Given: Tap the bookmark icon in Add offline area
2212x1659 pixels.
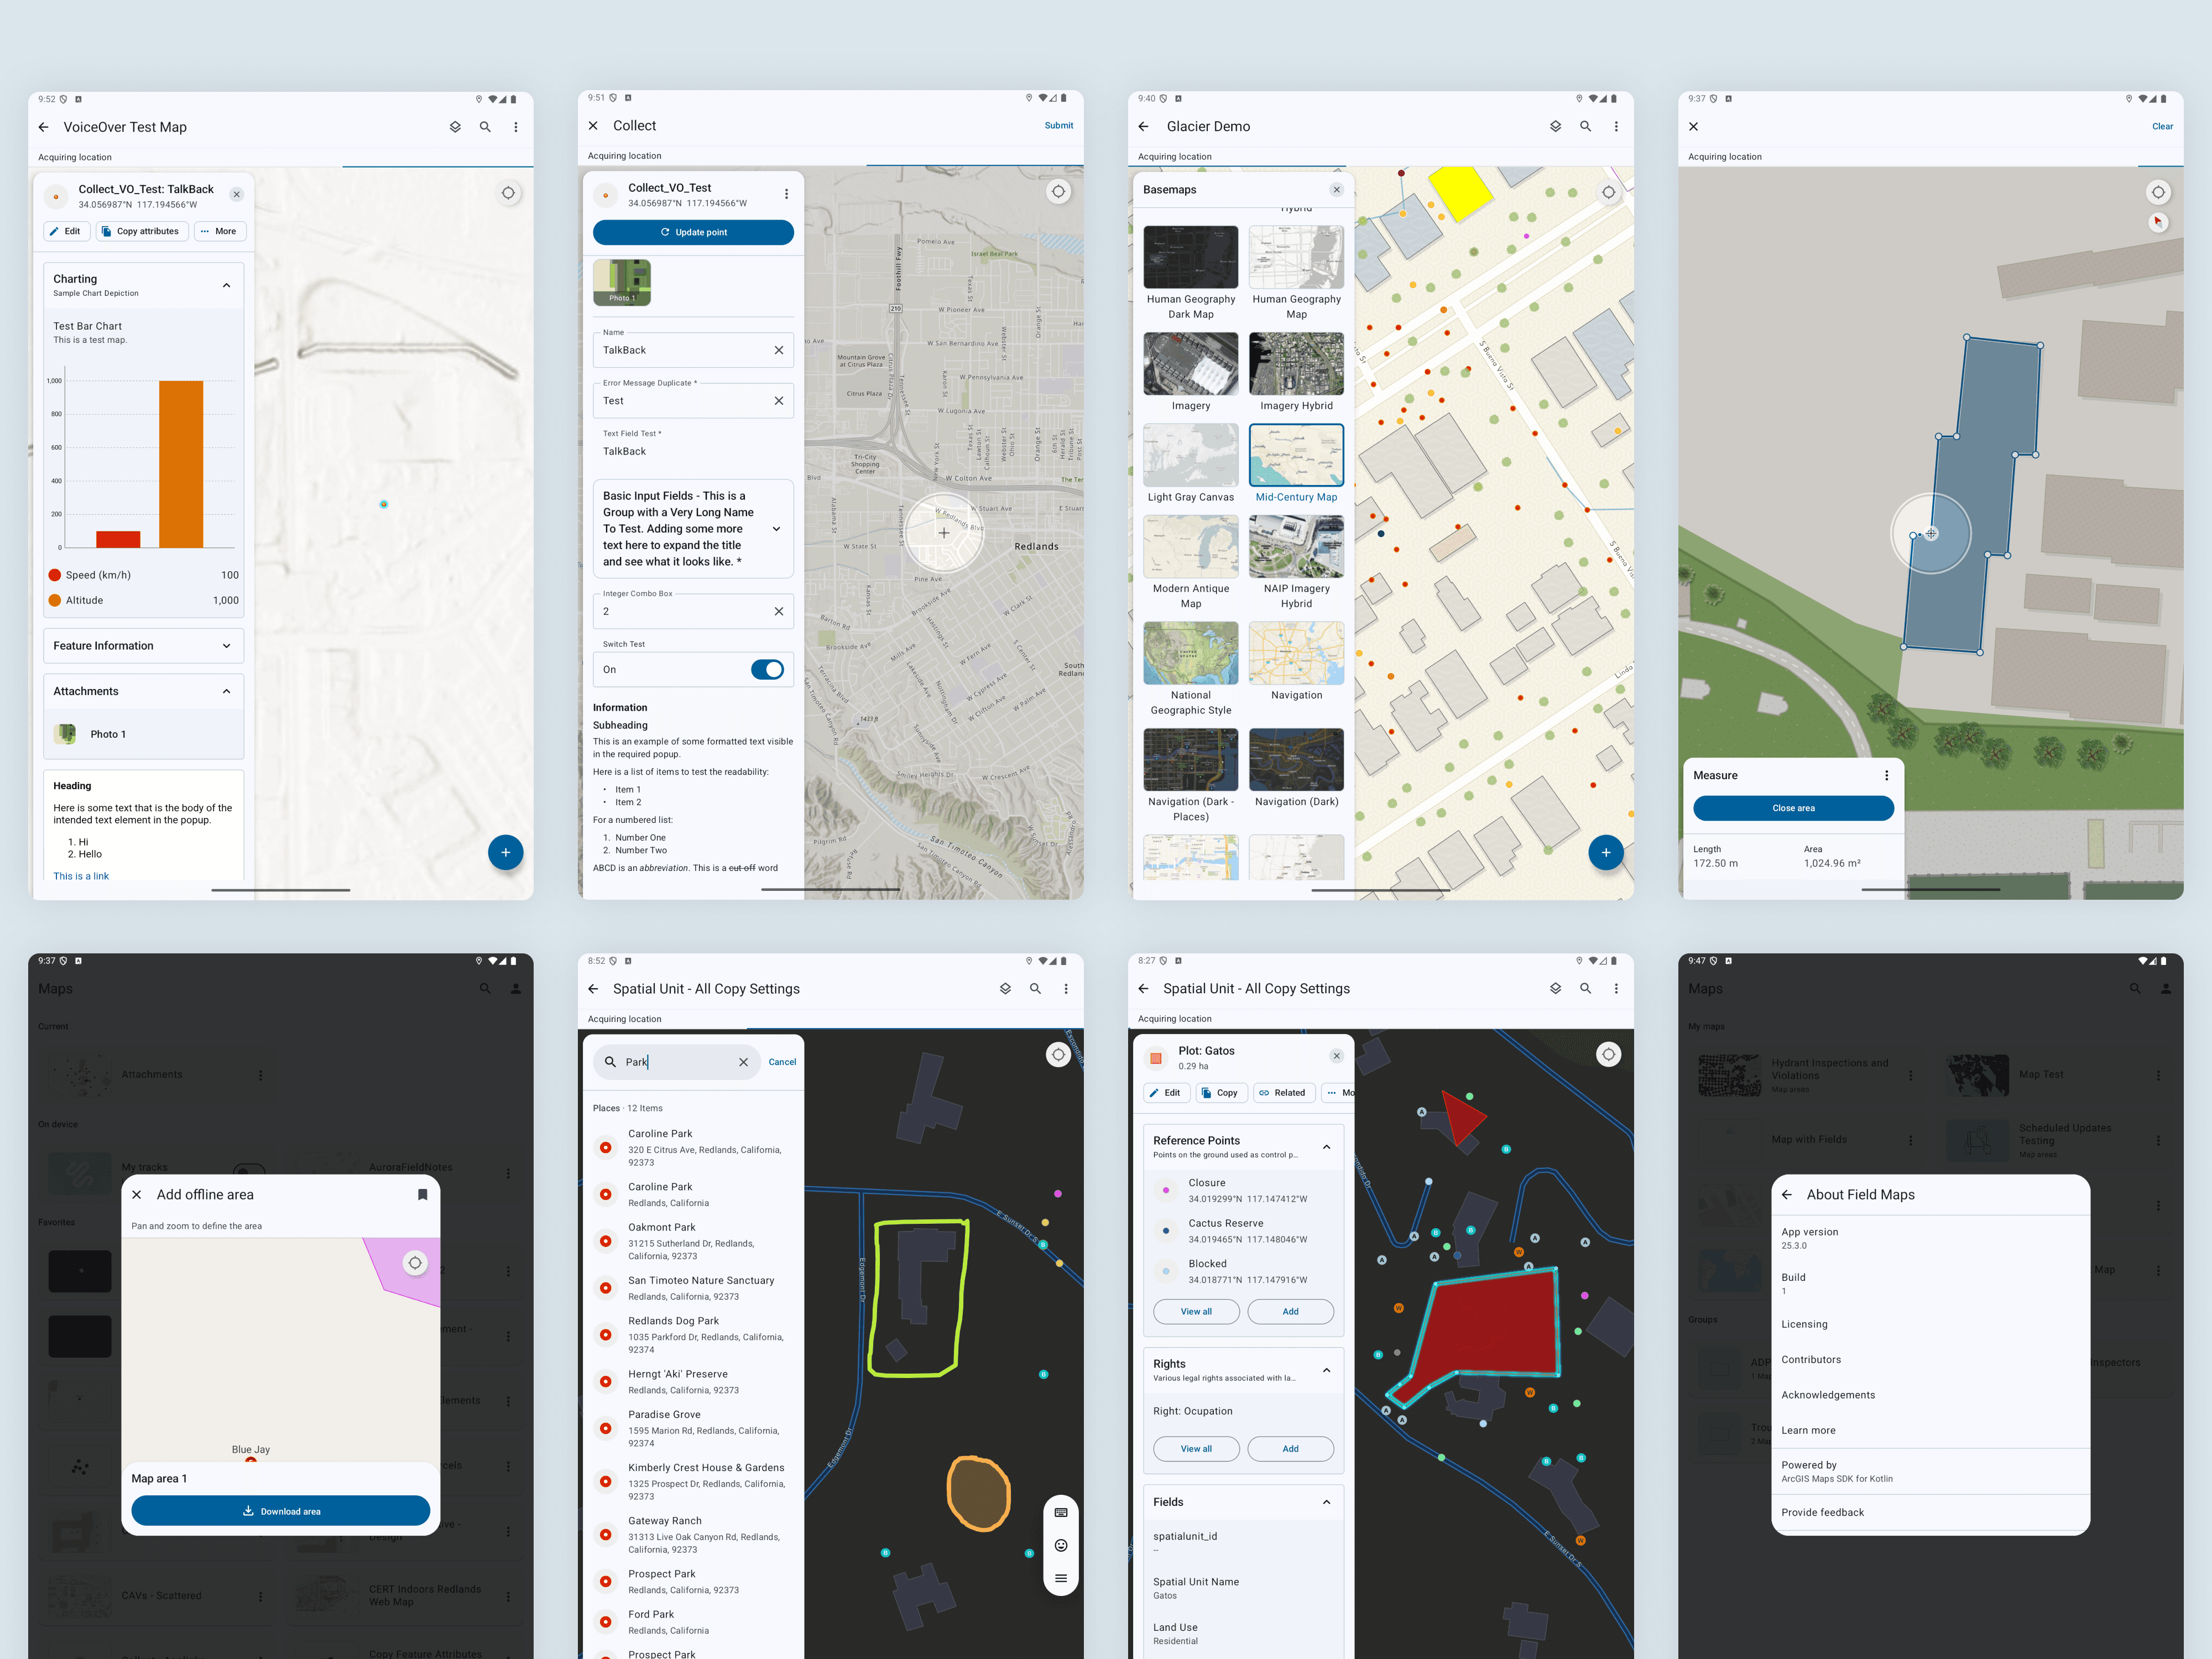Looking at the screenshot, I should pyautogui.click(x=422, y=1194).
